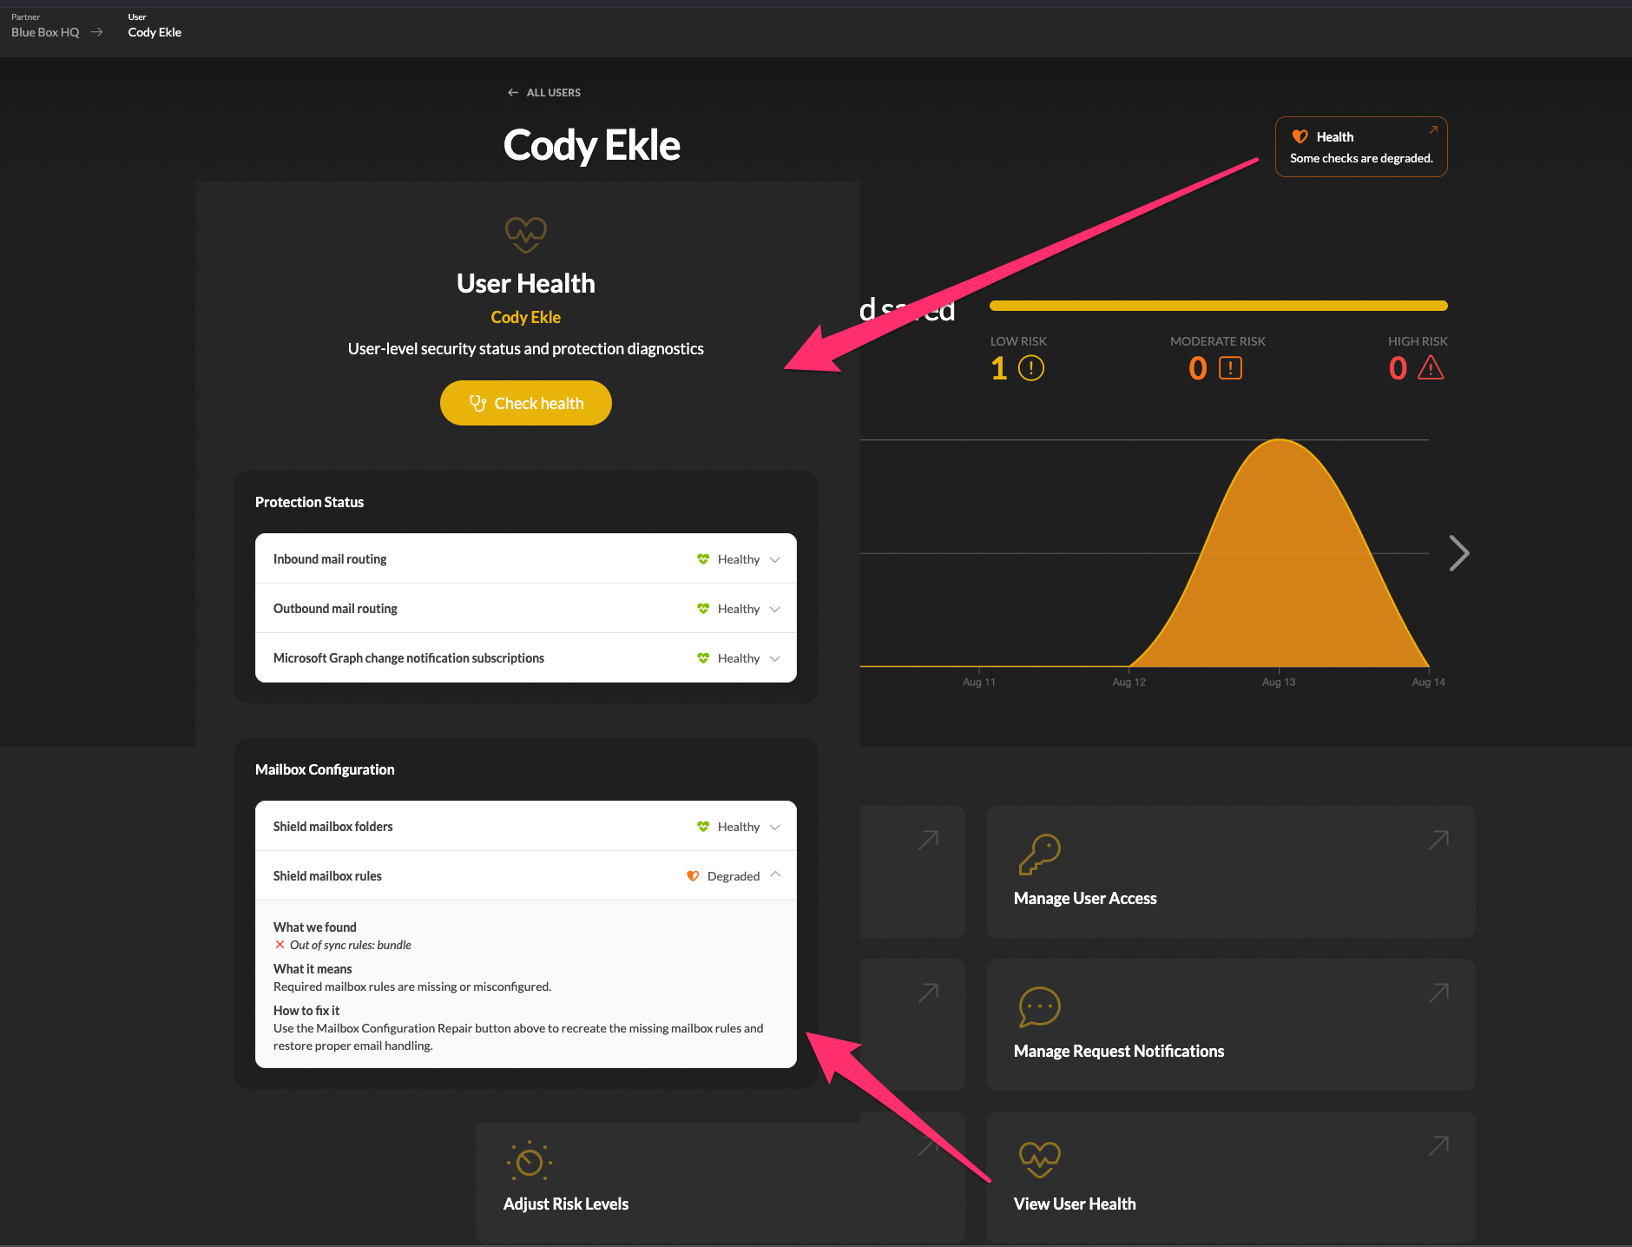Click the low risk circled exclamation icon
Viewport: 1632px width, 1247px height.
coord(1031,368)
